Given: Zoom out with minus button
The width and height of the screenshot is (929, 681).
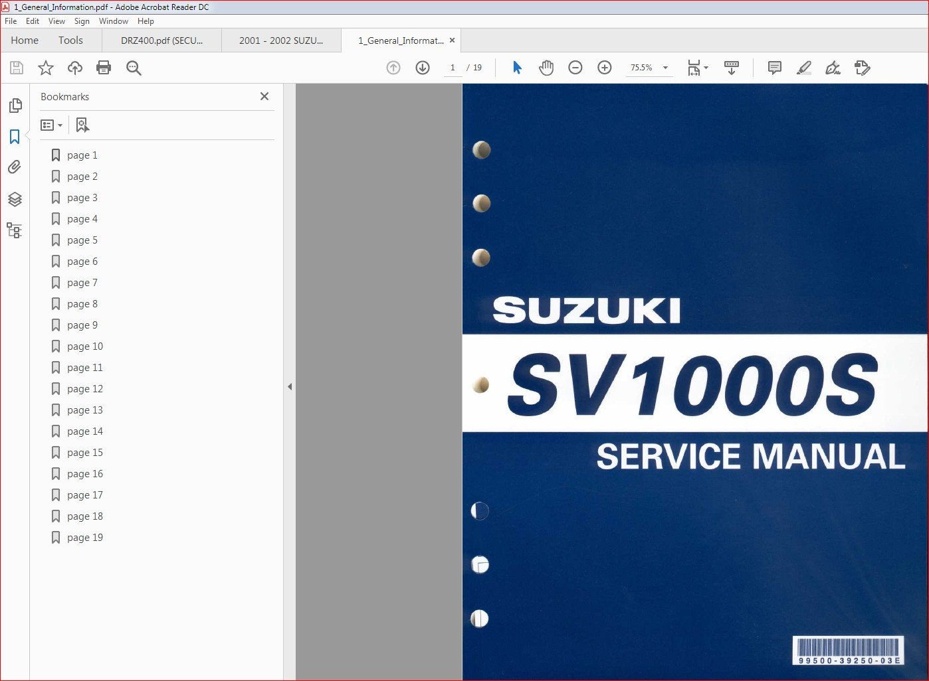Looking at the screenshot, I should click(x=575, y=68).
